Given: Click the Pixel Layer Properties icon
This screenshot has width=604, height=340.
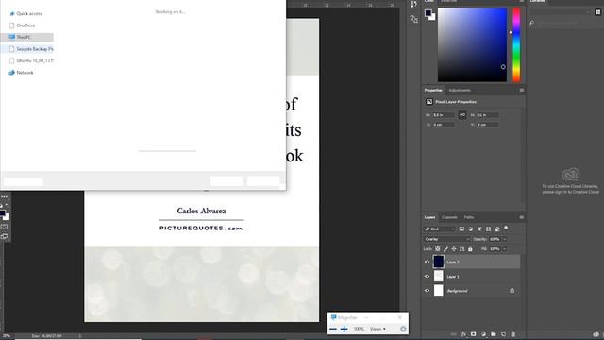Looking at the screenshot, I should (x=429, y=102).
